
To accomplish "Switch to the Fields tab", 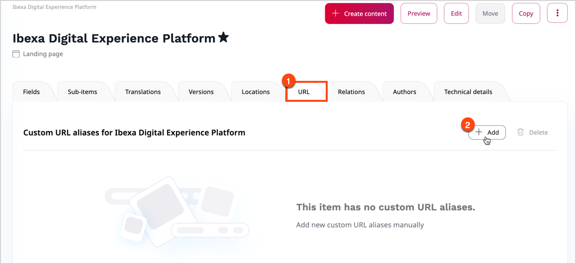I will pyautogui.click(x=32, y=92).
